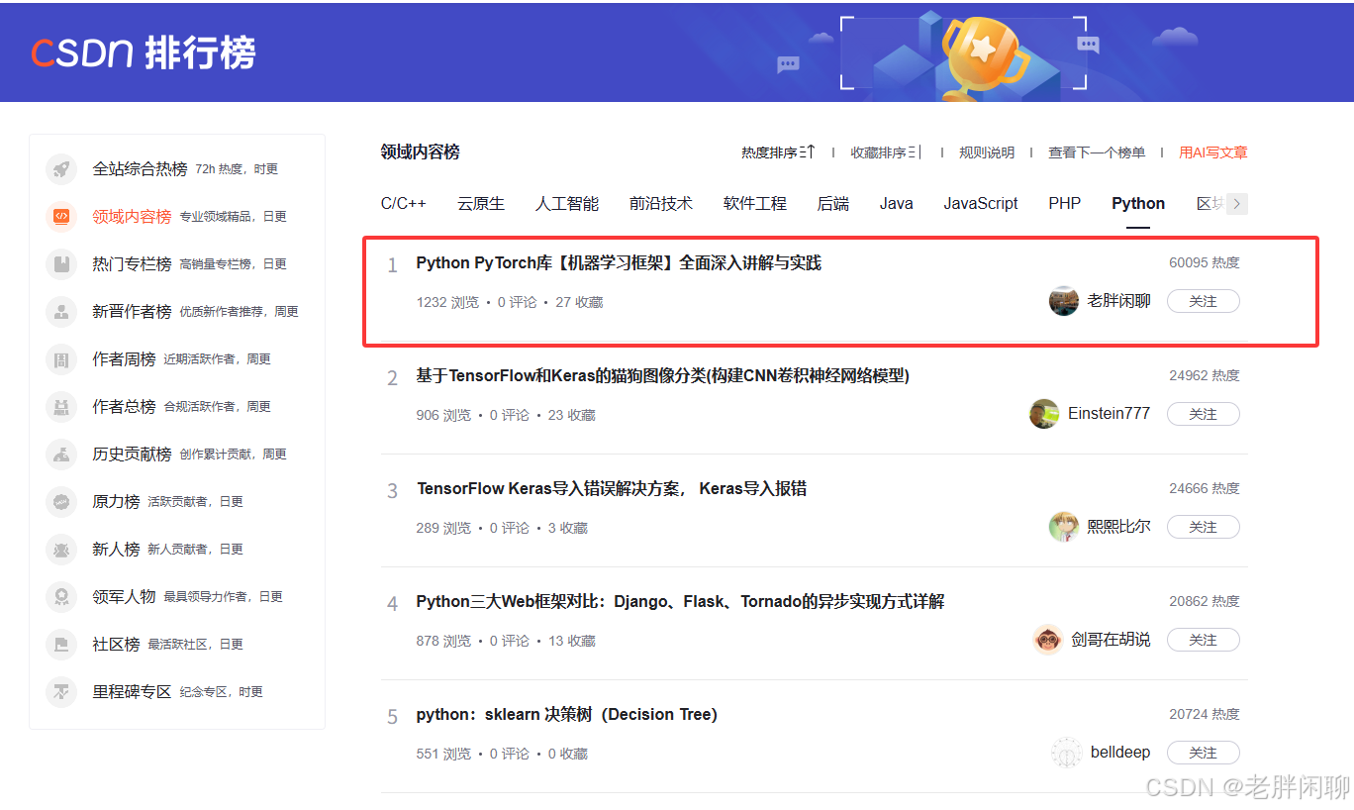Click author name 老胖闲聊
Image resolution: width=1354 pixels, height=810 pixels.
[x=1118, y=301]
